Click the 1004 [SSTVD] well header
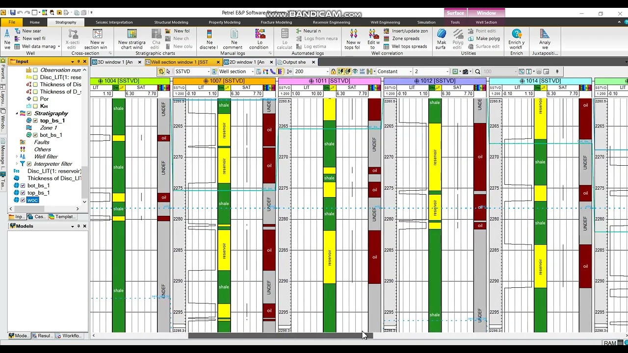Viewport: 628px width, 353px height. 130,81
